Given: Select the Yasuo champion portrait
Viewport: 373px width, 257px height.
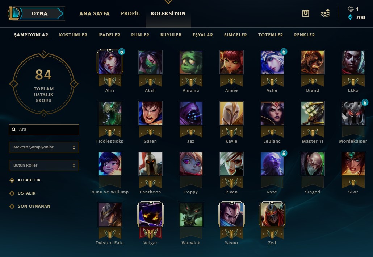Looking at the screenshot, I should tap(231, 214).
